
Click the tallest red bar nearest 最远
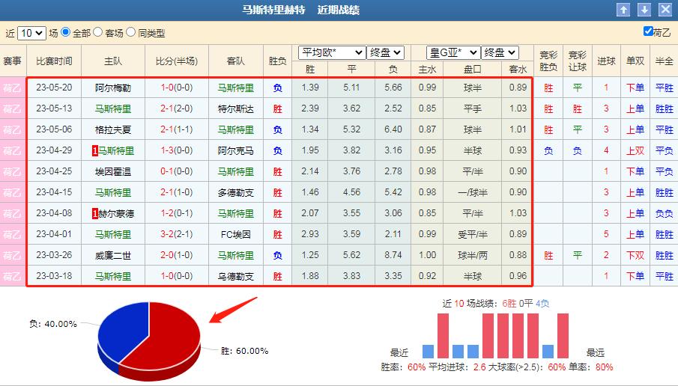tap(563, 335)
